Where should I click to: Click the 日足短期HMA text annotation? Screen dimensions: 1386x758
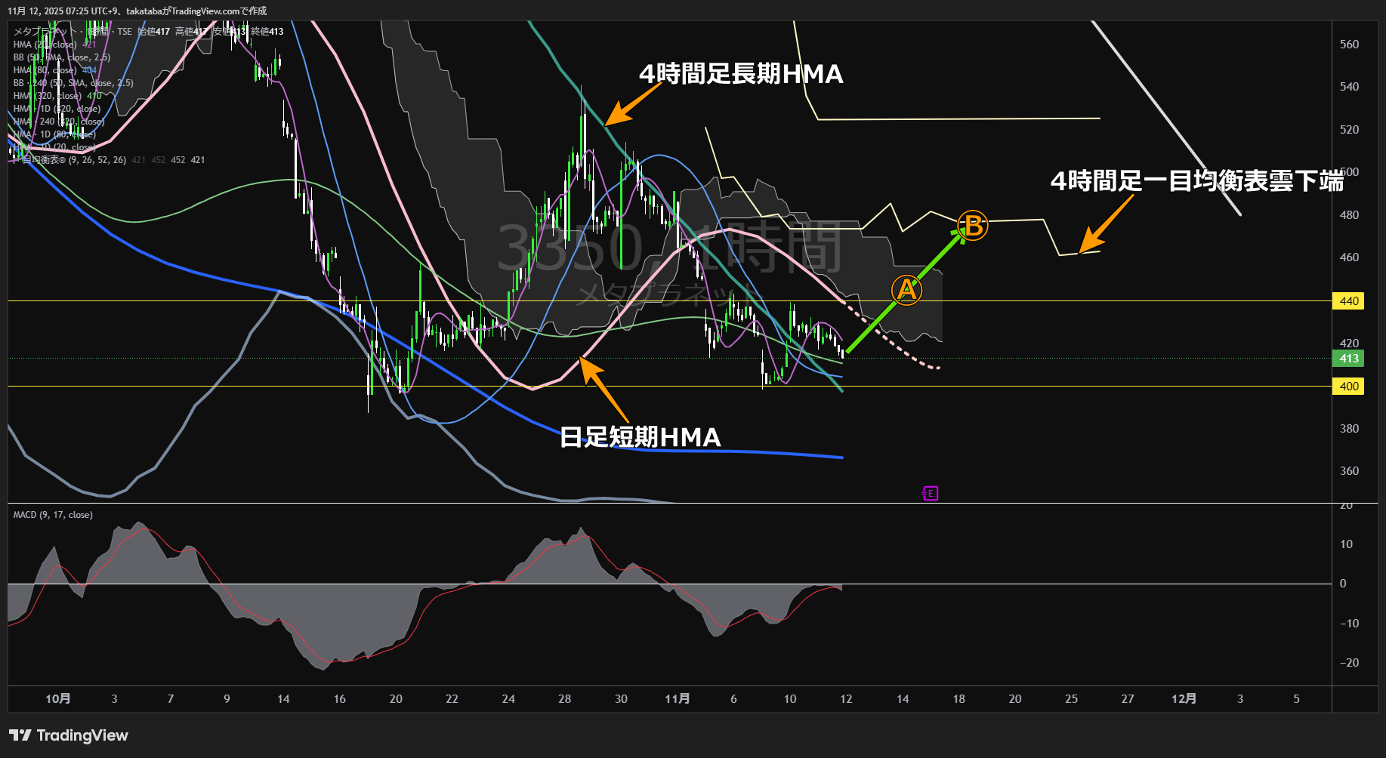[640, 437]
